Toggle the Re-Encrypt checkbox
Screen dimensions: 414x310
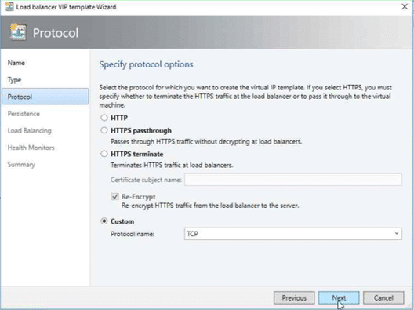click(114, 197)
